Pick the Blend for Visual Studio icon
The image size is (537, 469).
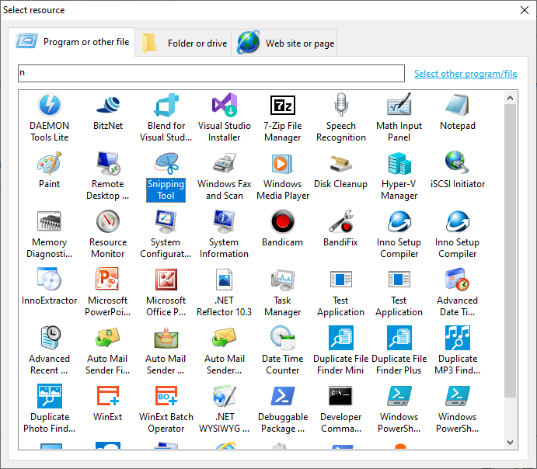166,105
